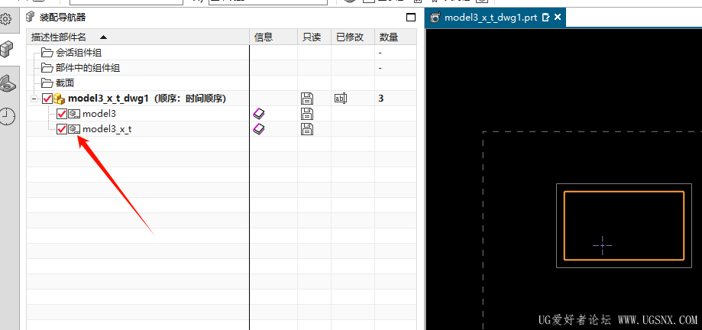Image resolution: width=702 pixels, height=330 pixels.
Task: Open the settings gear in the resource bar
Action: tap(6, 19)
